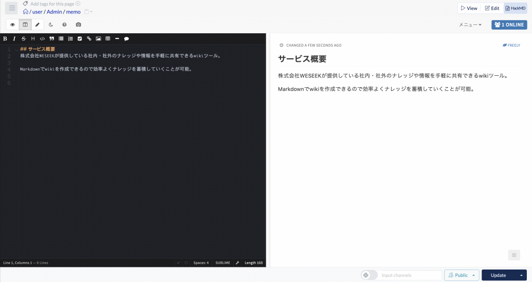Go to the home page icon
This screenshot has width=532, height=283.
pos(25,11)
